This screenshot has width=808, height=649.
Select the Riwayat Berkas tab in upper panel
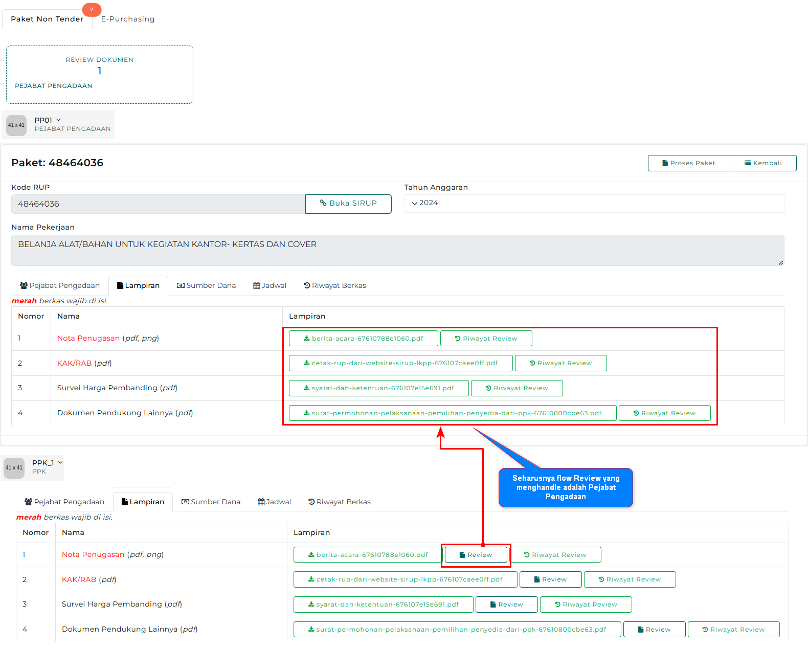(334, 285)
